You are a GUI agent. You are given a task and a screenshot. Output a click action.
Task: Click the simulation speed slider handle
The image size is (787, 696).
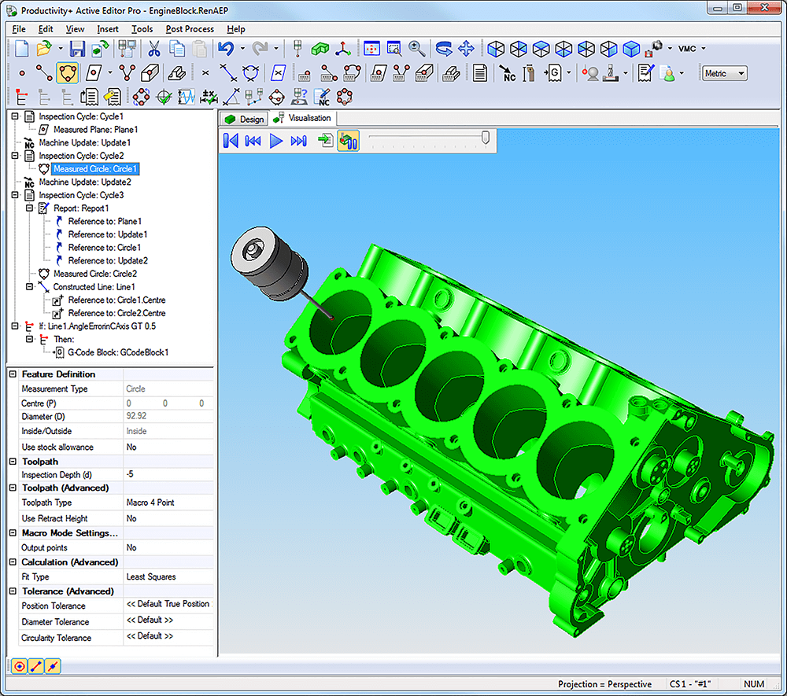(x=486, y=138)
